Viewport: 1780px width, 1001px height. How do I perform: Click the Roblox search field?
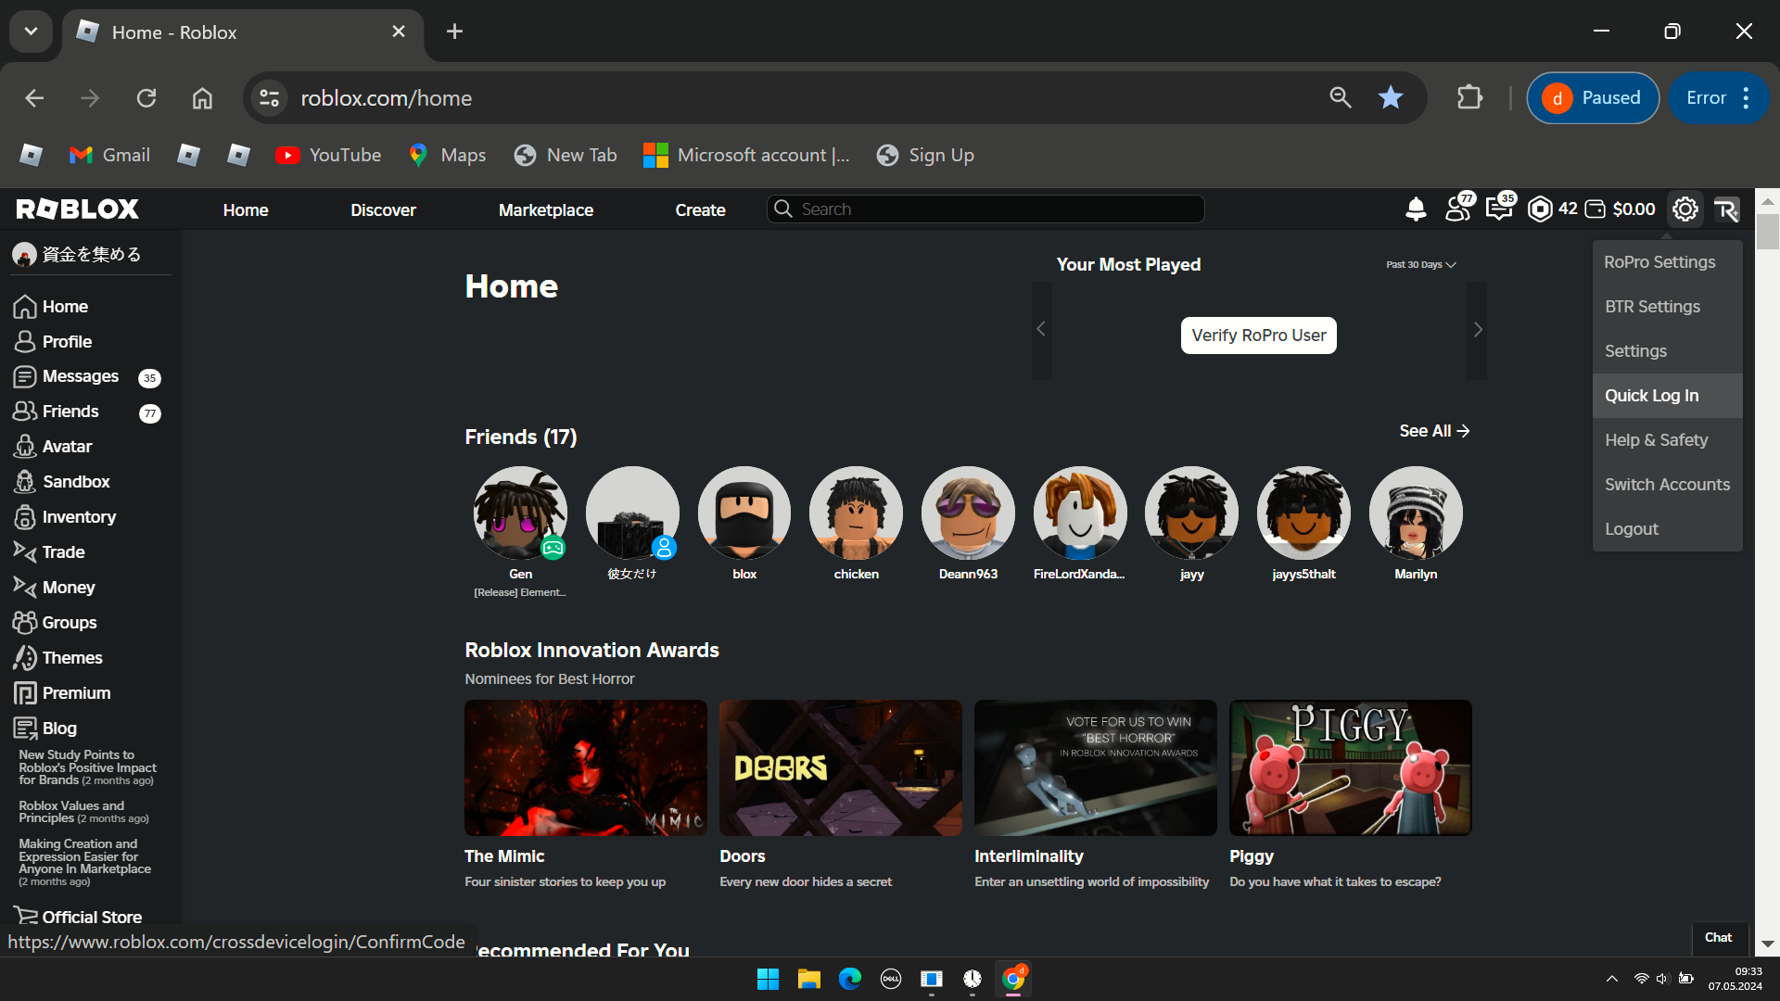[x=985, y=209]
